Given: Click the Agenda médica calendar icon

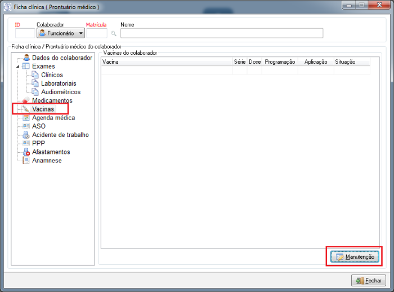Looking at the screenshot, I should click(26, 118).
